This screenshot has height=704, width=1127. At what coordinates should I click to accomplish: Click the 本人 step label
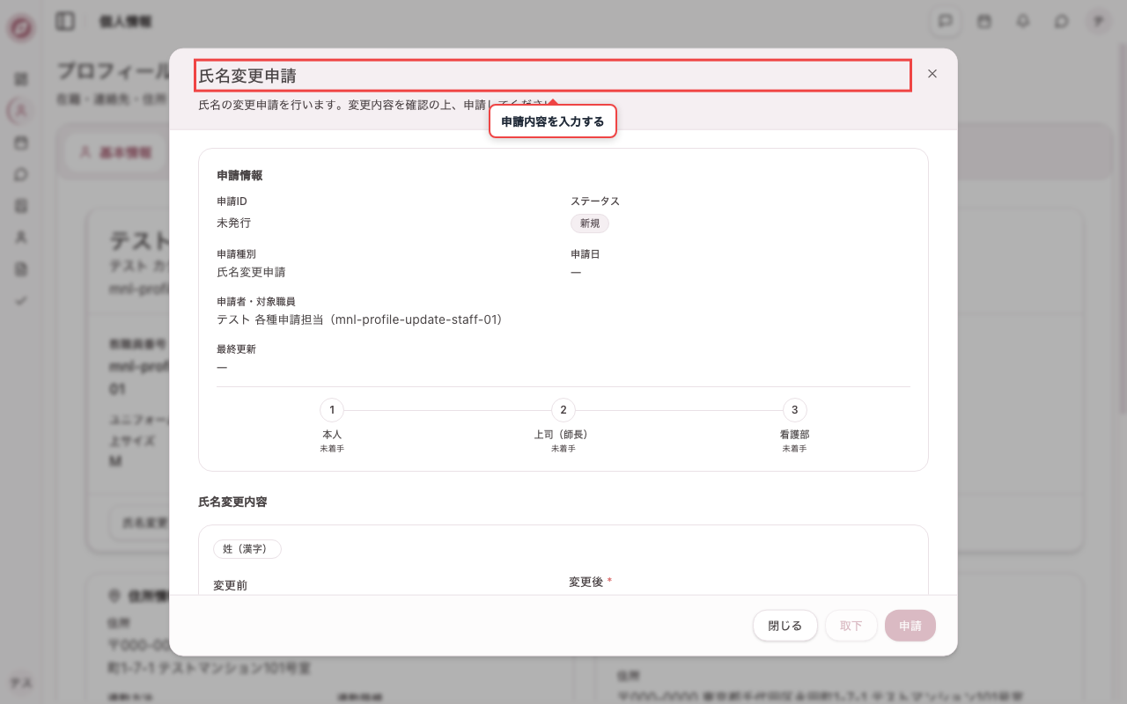[332, 435]
